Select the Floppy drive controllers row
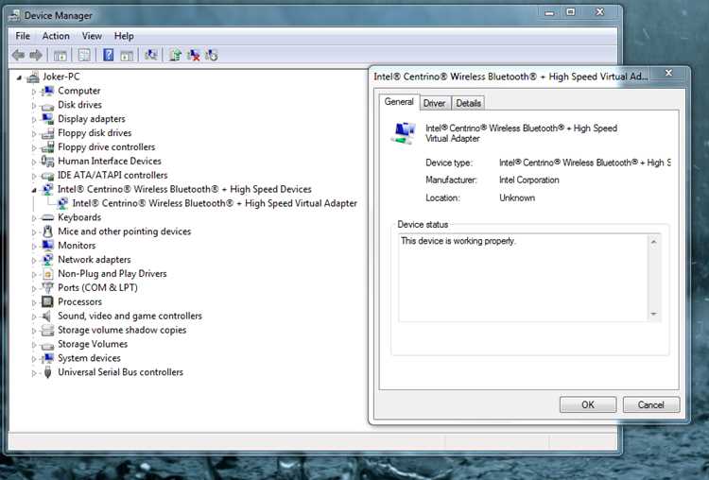 coord(106,146)
